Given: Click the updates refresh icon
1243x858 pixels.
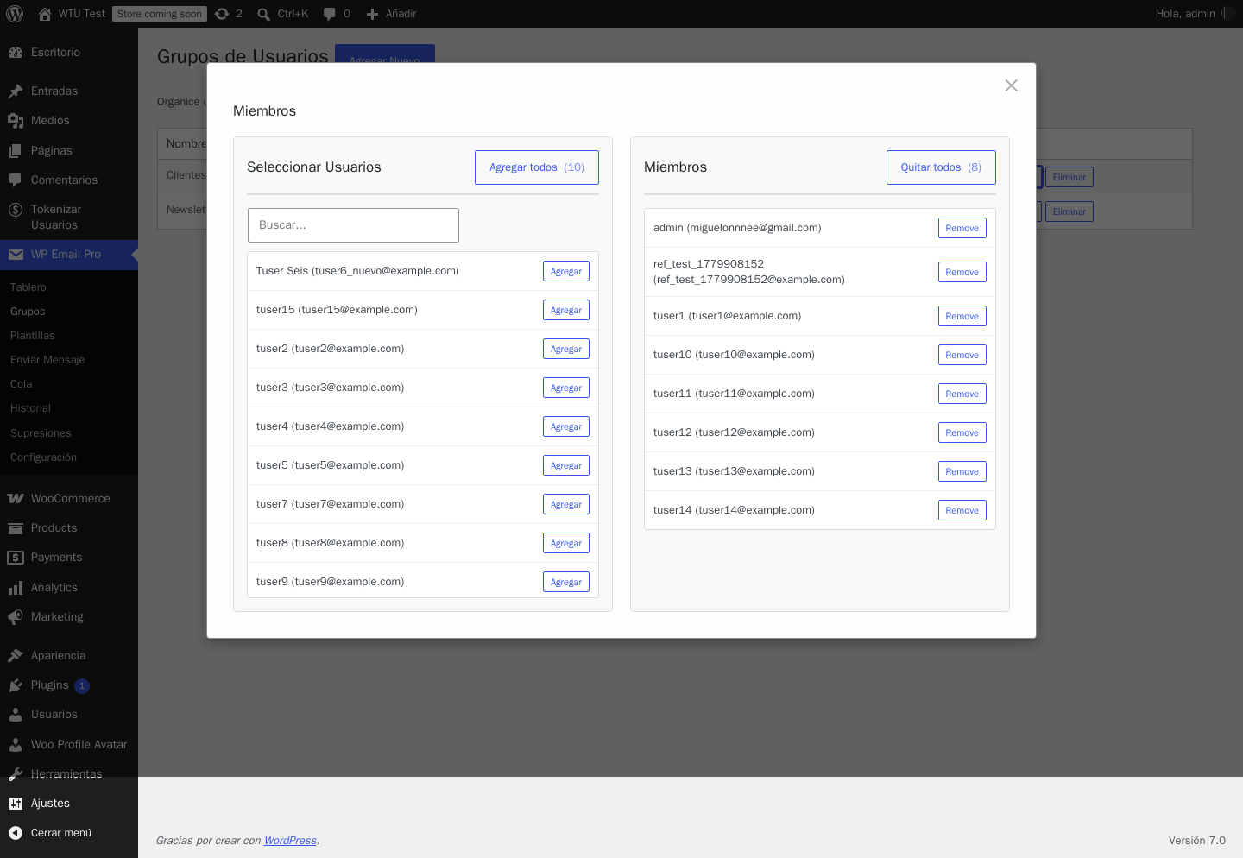Looking at the screenshot, I should 222,14.
